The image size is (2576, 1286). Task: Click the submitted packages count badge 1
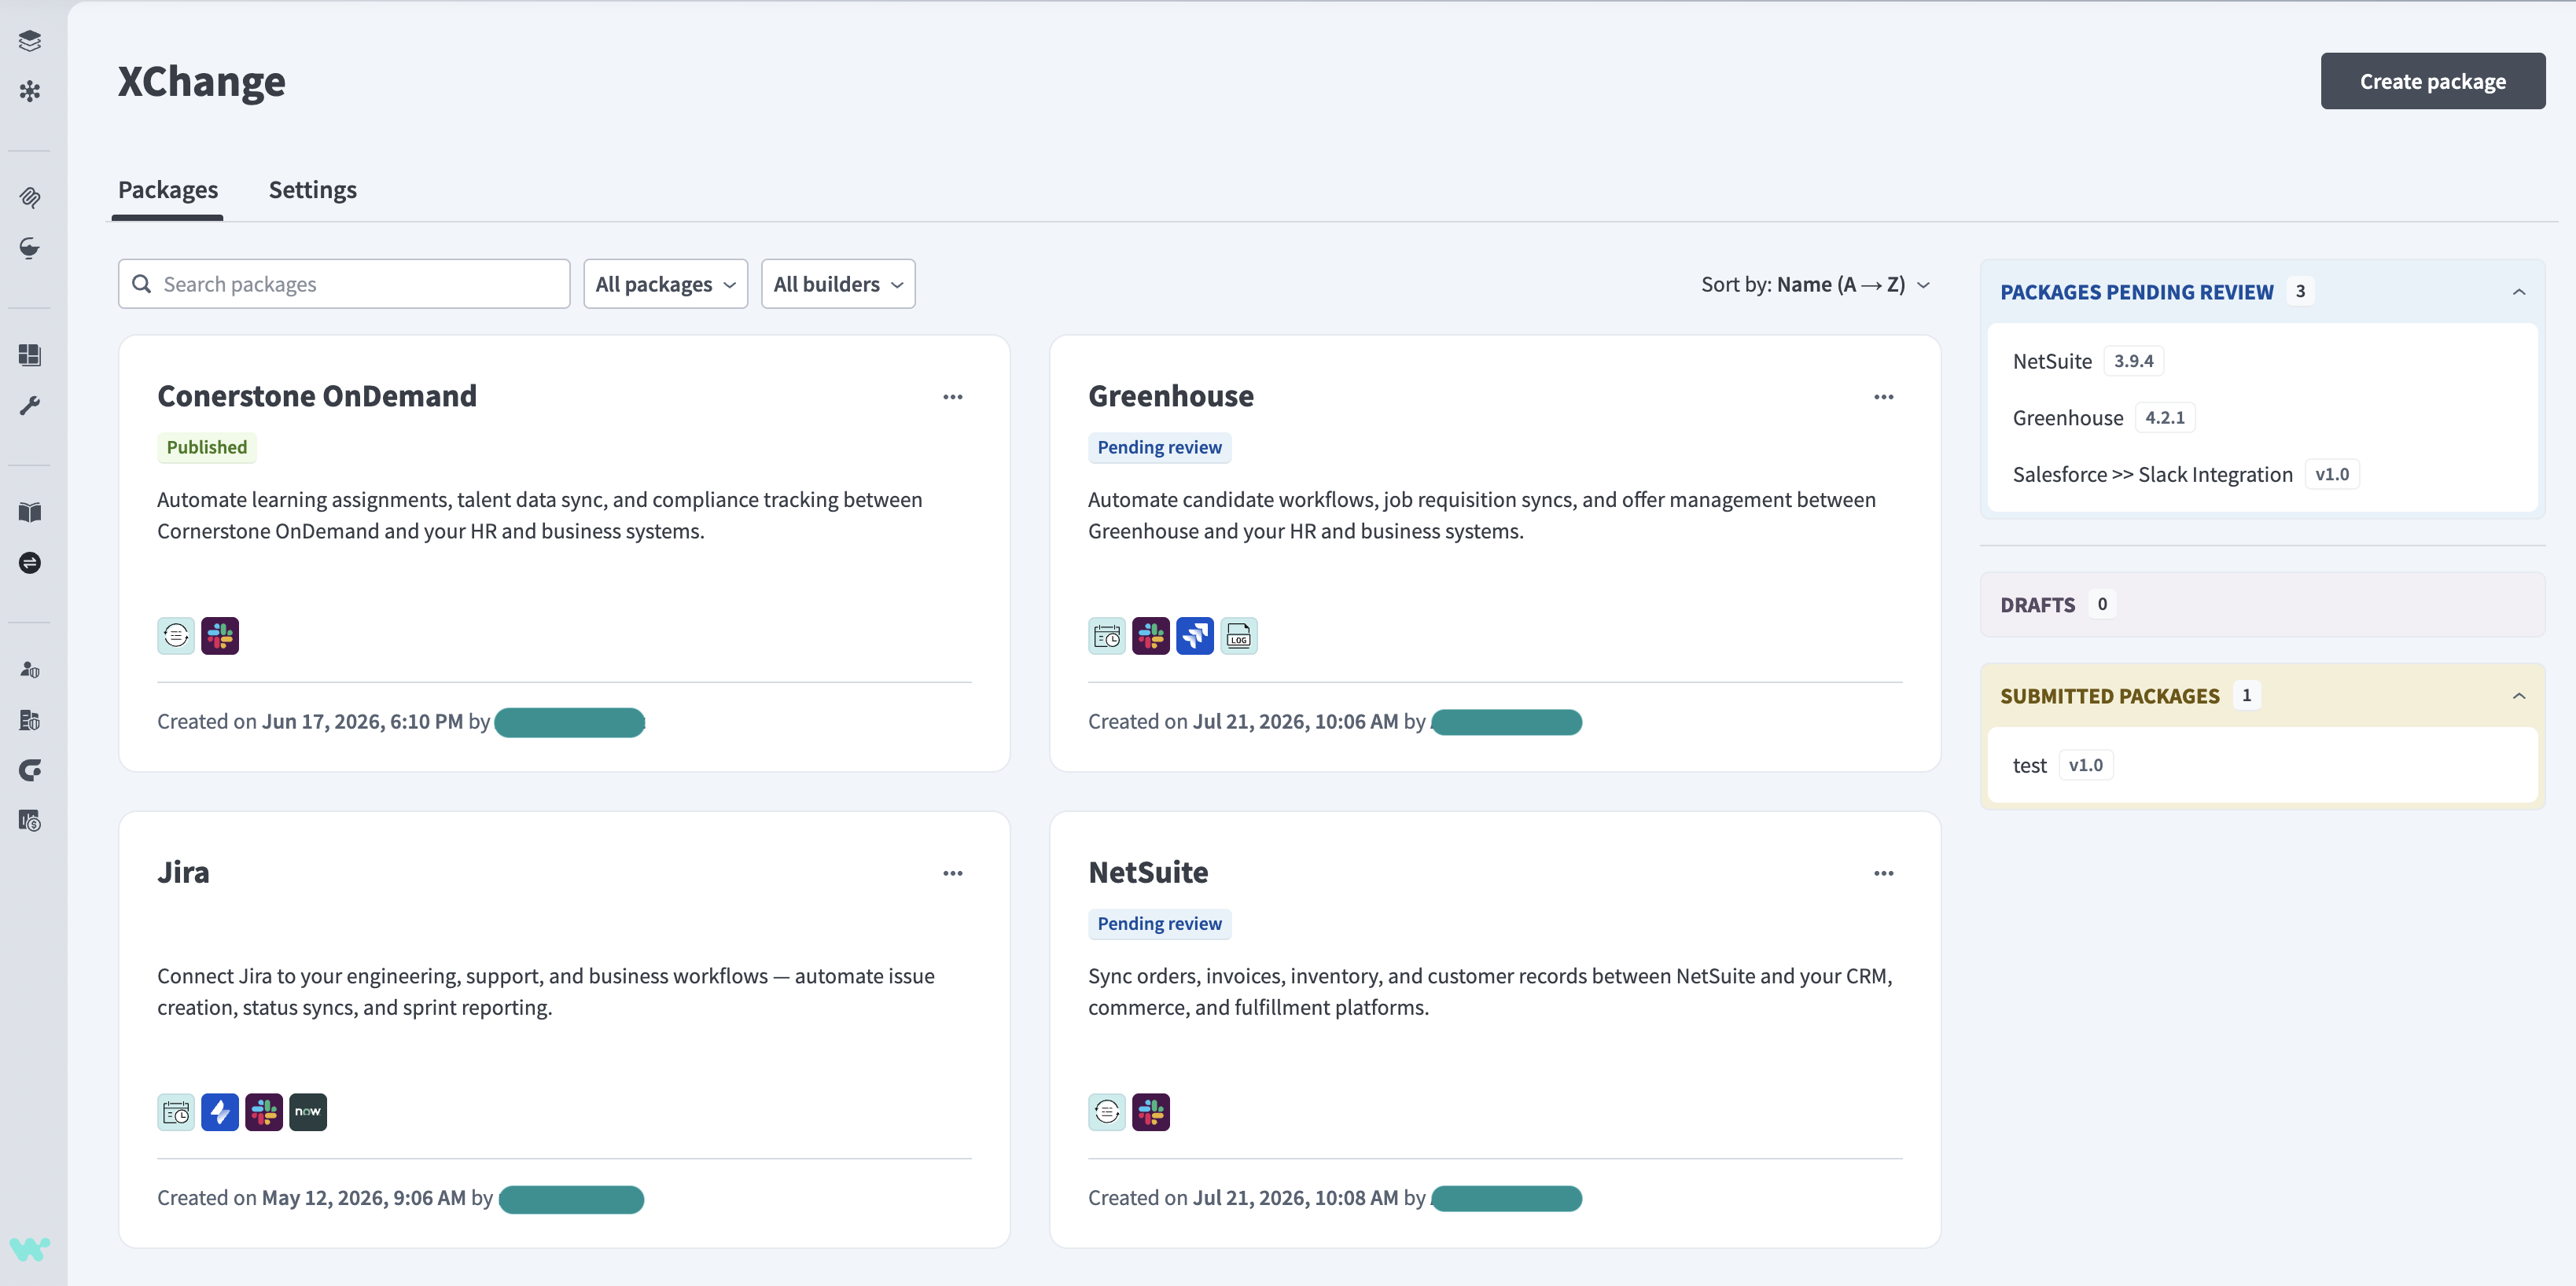pos(2246,695)
